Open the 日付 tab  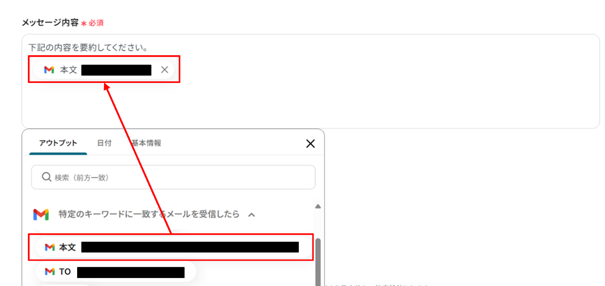(104, 143)
